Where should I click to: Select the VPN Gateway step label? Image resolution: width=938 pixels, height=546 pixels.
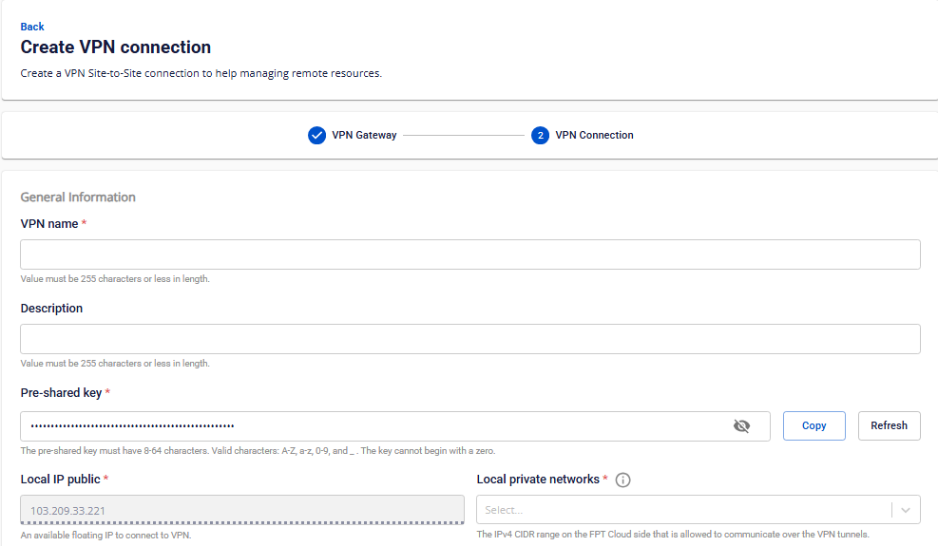click(364, 136)
